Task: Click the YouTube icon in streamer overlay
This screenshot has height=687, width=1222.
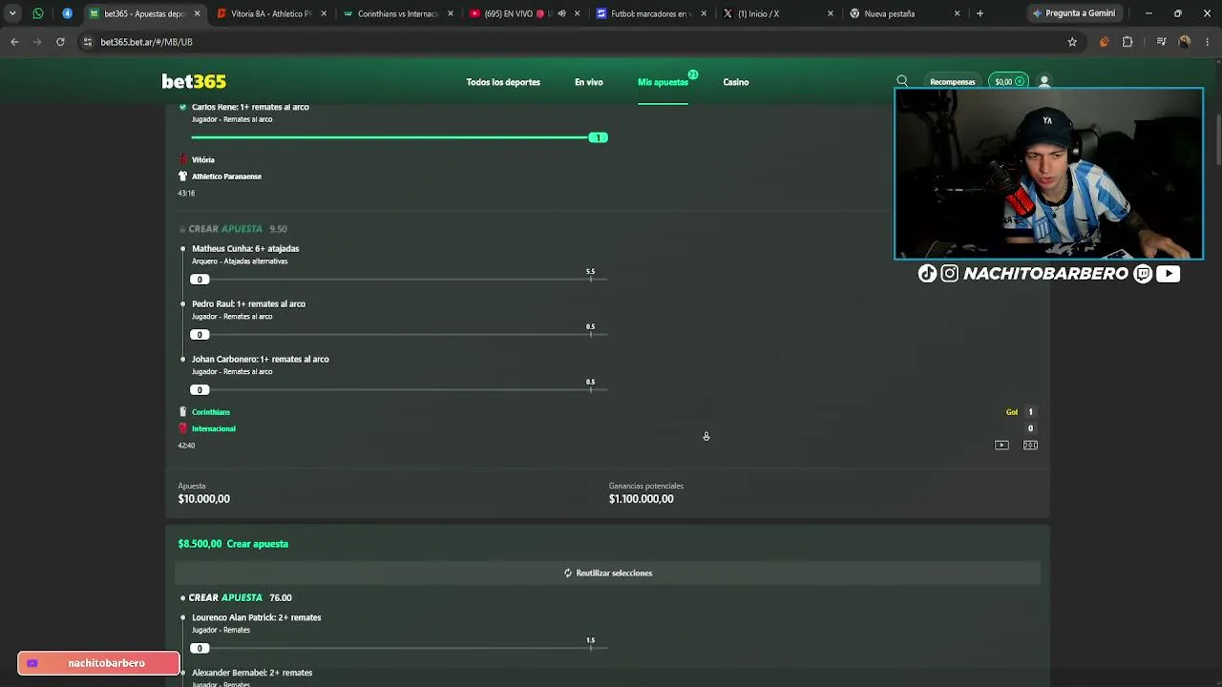Action: [x=1168, y=274]
